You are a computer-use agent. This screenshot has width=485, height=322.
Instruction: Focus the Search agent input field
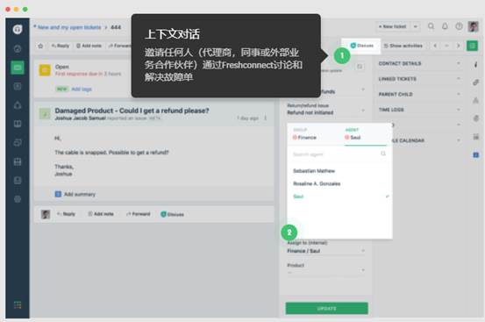click(339, 154)
